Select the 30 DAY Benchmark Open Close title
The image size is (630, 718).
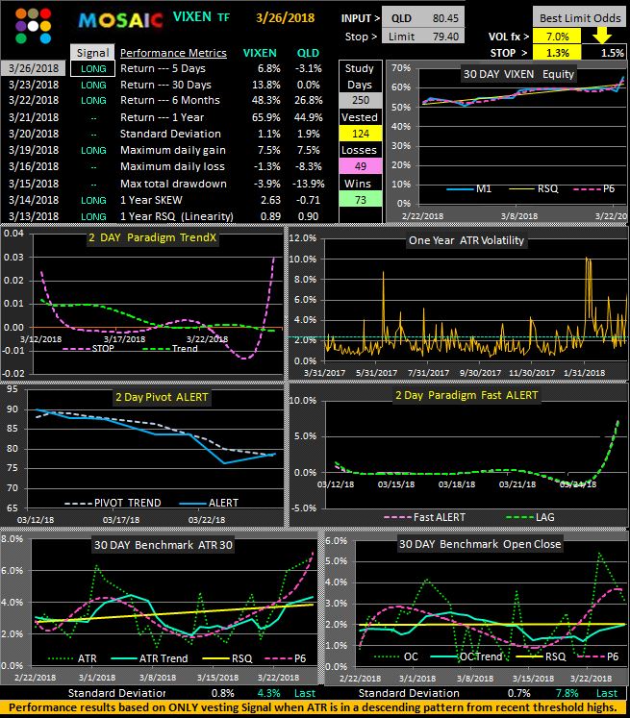480,544
